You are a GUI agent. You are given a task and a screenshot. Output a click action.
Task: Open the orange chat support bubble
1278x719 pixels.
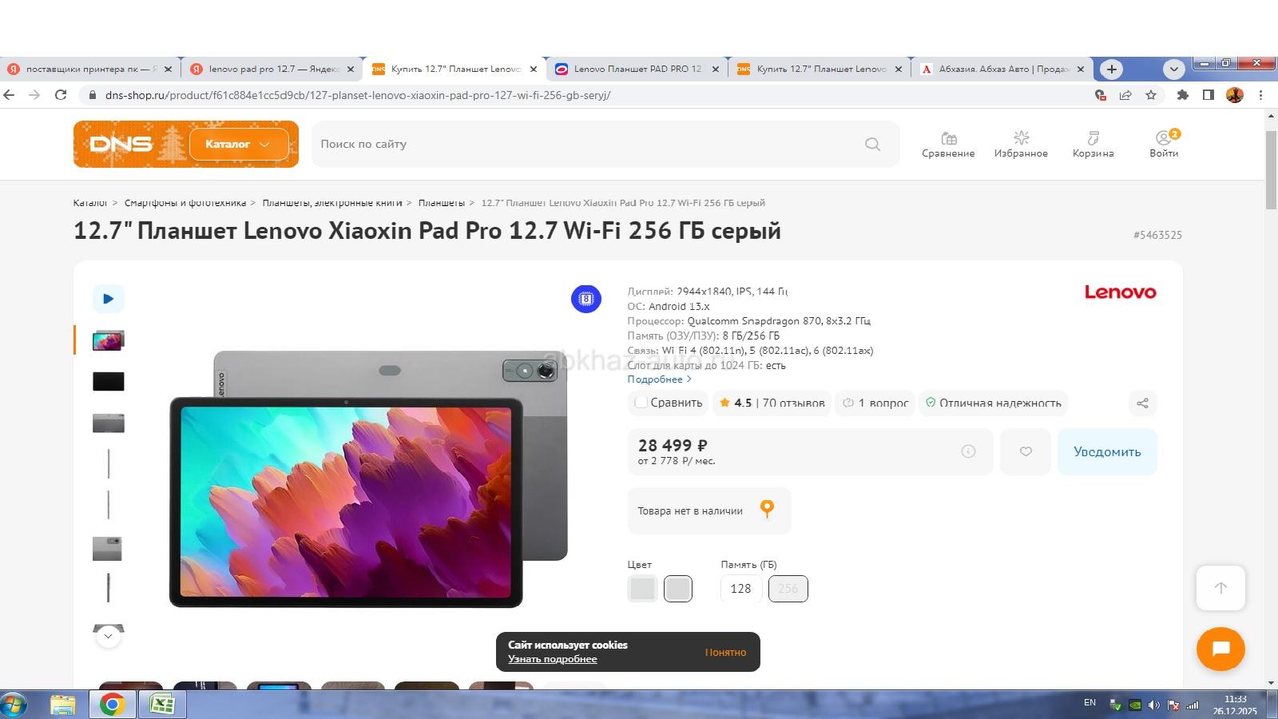pyautogui.click(x=1220, y=649)
